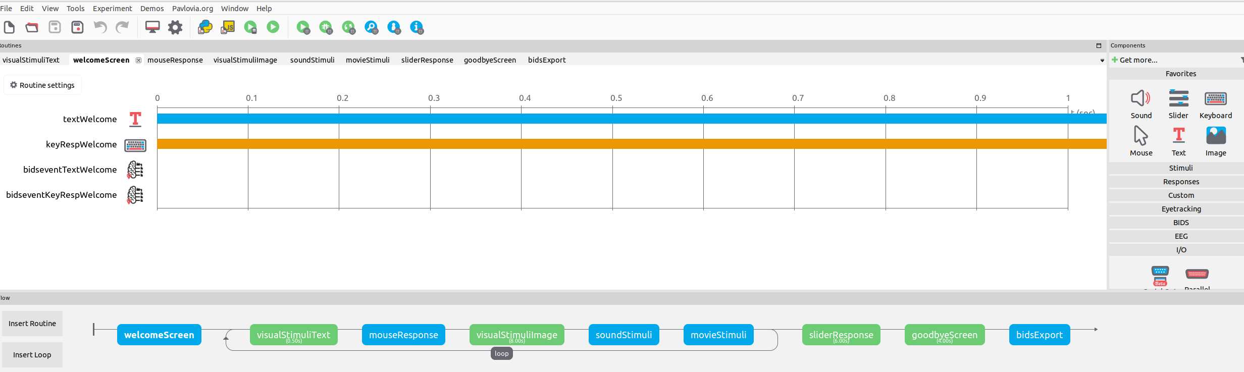Open the Monitor Center
The image size is (1244, 372).
point(152,27)
